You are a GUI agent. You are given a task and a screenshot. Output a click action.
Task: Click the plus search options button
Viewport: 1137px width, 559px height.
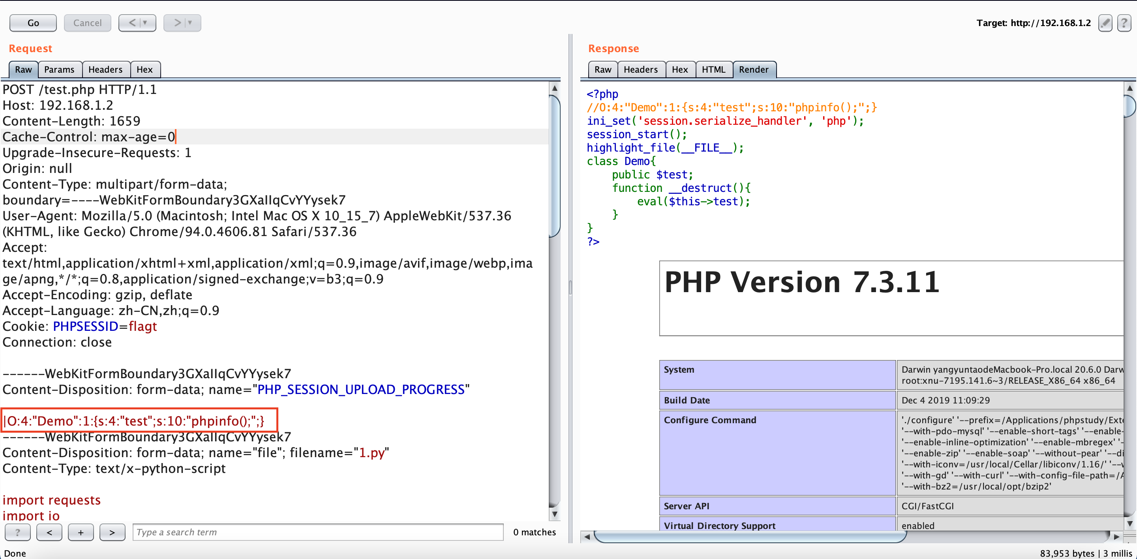81,532
